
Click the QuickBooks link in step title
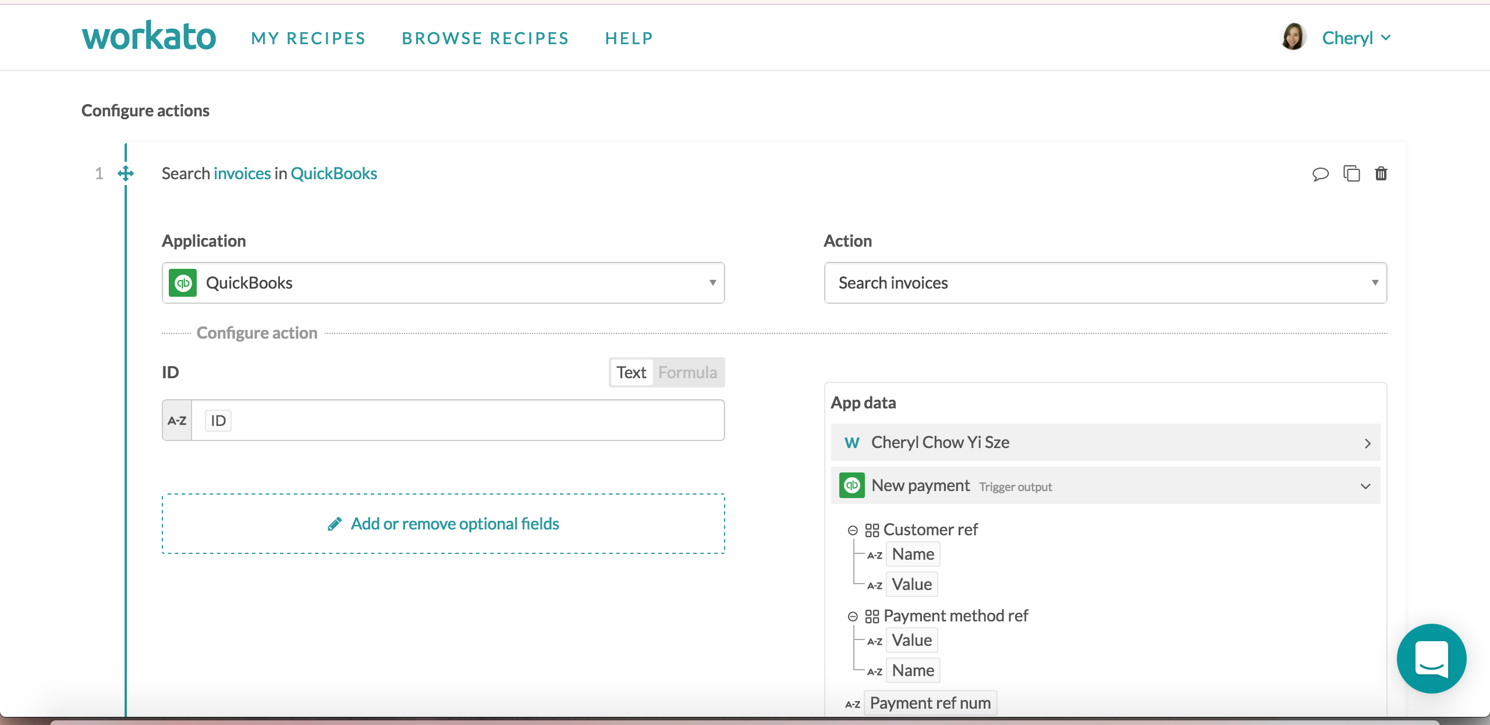(334, 173)
